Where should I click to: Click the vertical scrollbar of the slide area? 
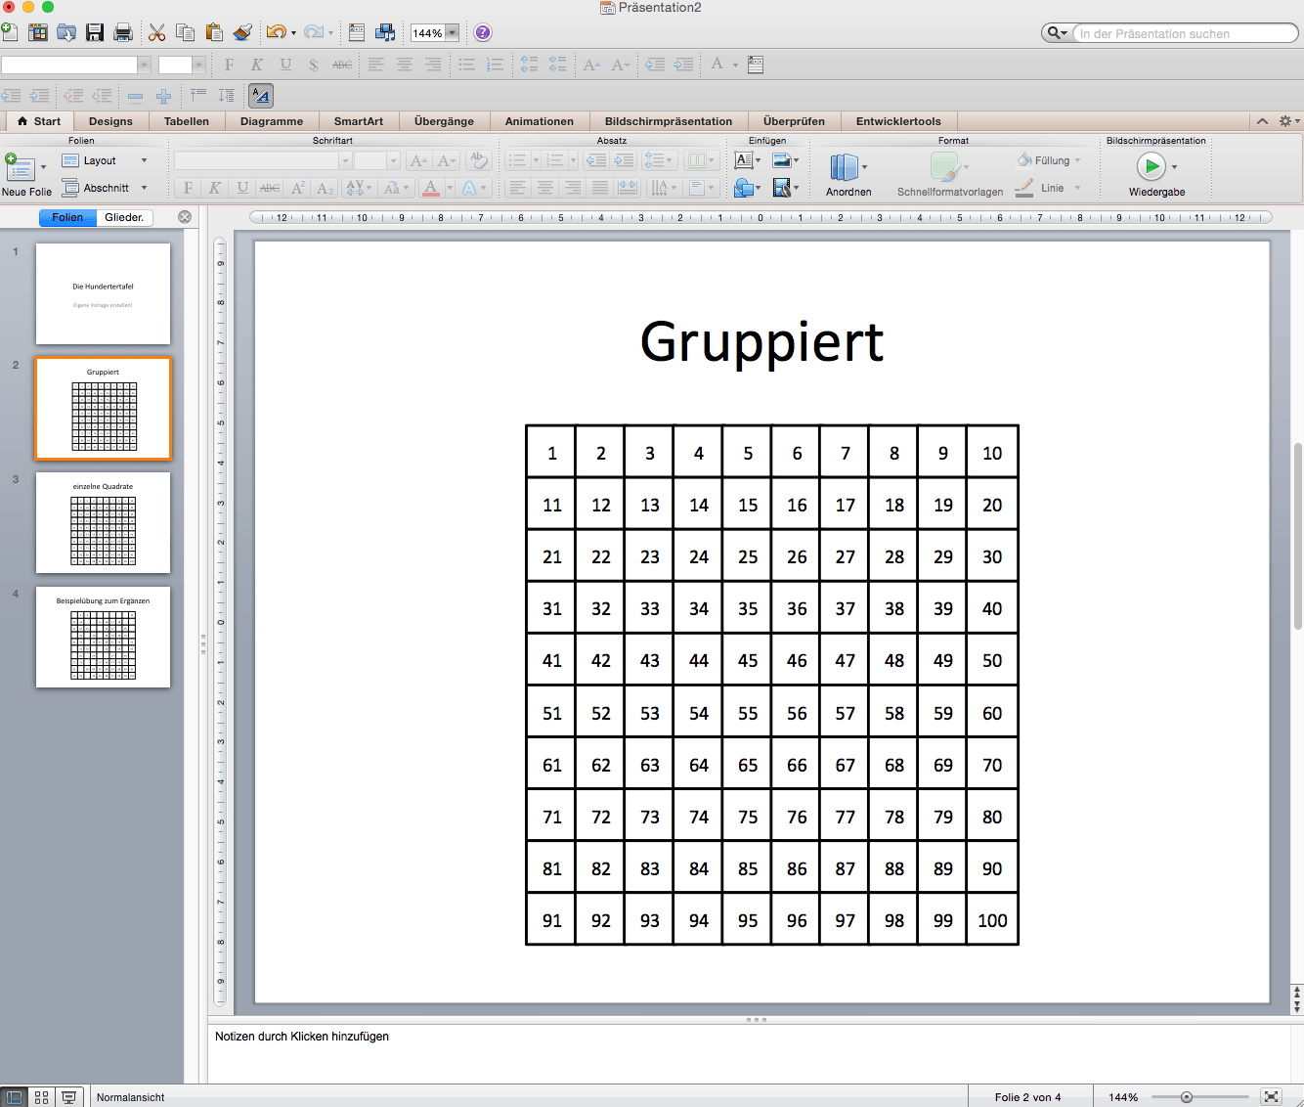coord(1297,536)
